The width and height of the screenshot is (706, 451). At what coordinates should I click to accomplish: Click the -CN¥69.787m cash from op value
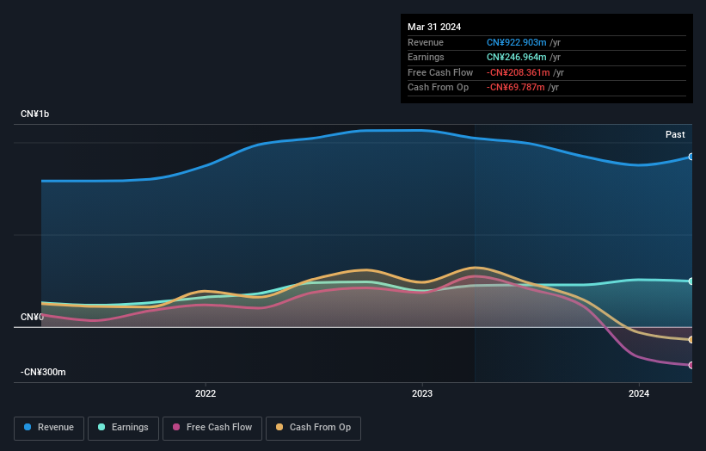point(516,88)
